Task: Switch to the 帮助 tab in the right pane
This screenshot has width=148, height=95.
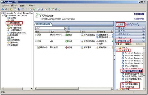Action: tap(135, 24)
